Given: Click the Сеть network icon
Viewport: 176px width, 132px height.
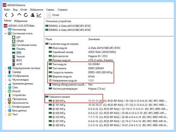Looking at the screenshot, I should click(x=10, y=87).
